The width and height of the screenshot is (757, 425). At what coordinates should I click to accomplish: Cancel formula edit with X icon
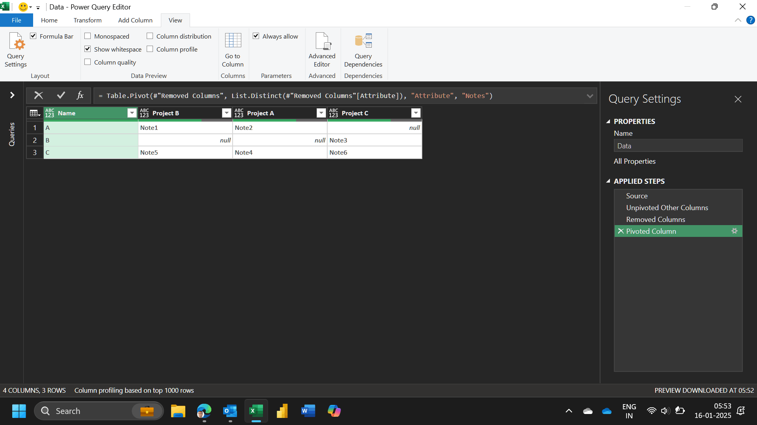(x=39, y=95)
